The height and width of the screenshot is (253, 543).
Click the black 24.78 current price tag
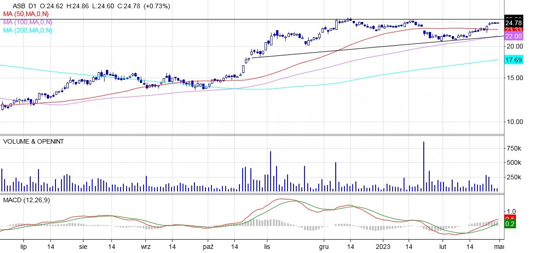point(513,23)
